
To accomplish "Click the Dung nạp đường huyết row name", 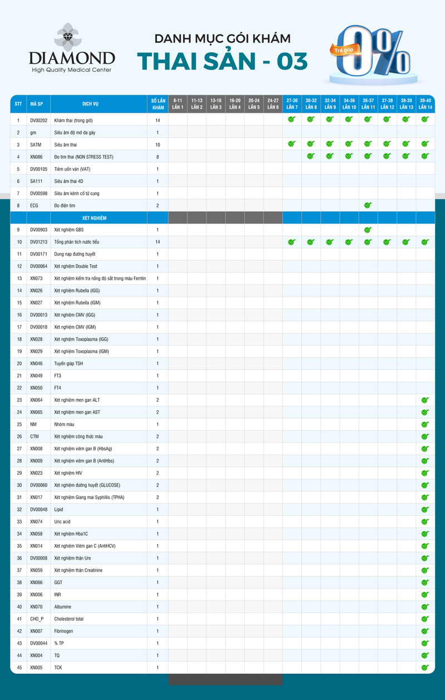I will (75, 254).
